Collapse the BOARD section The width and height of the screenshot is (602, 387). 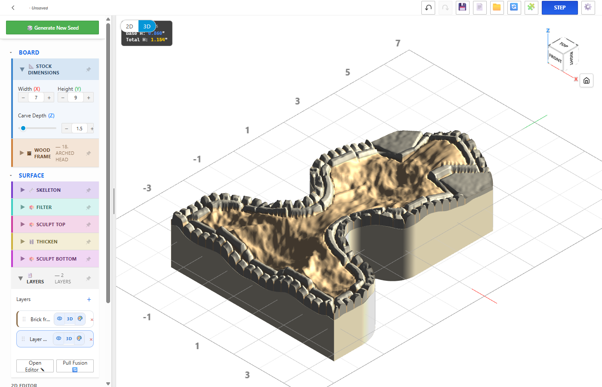(x=11, y=52)
